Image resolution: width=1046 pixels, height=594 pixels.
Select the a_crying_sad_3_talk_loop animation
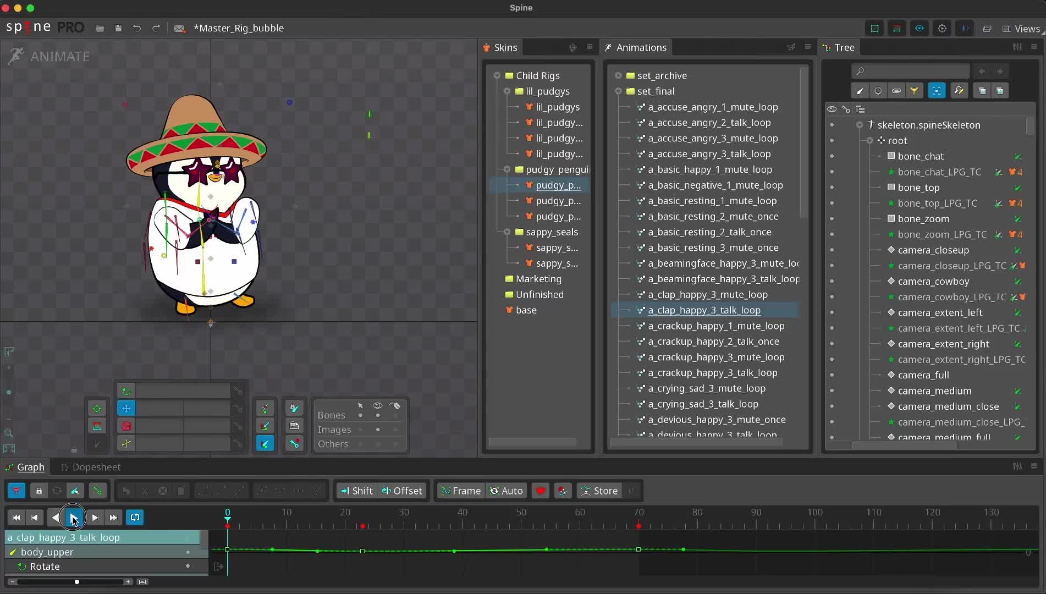(703, 404)
